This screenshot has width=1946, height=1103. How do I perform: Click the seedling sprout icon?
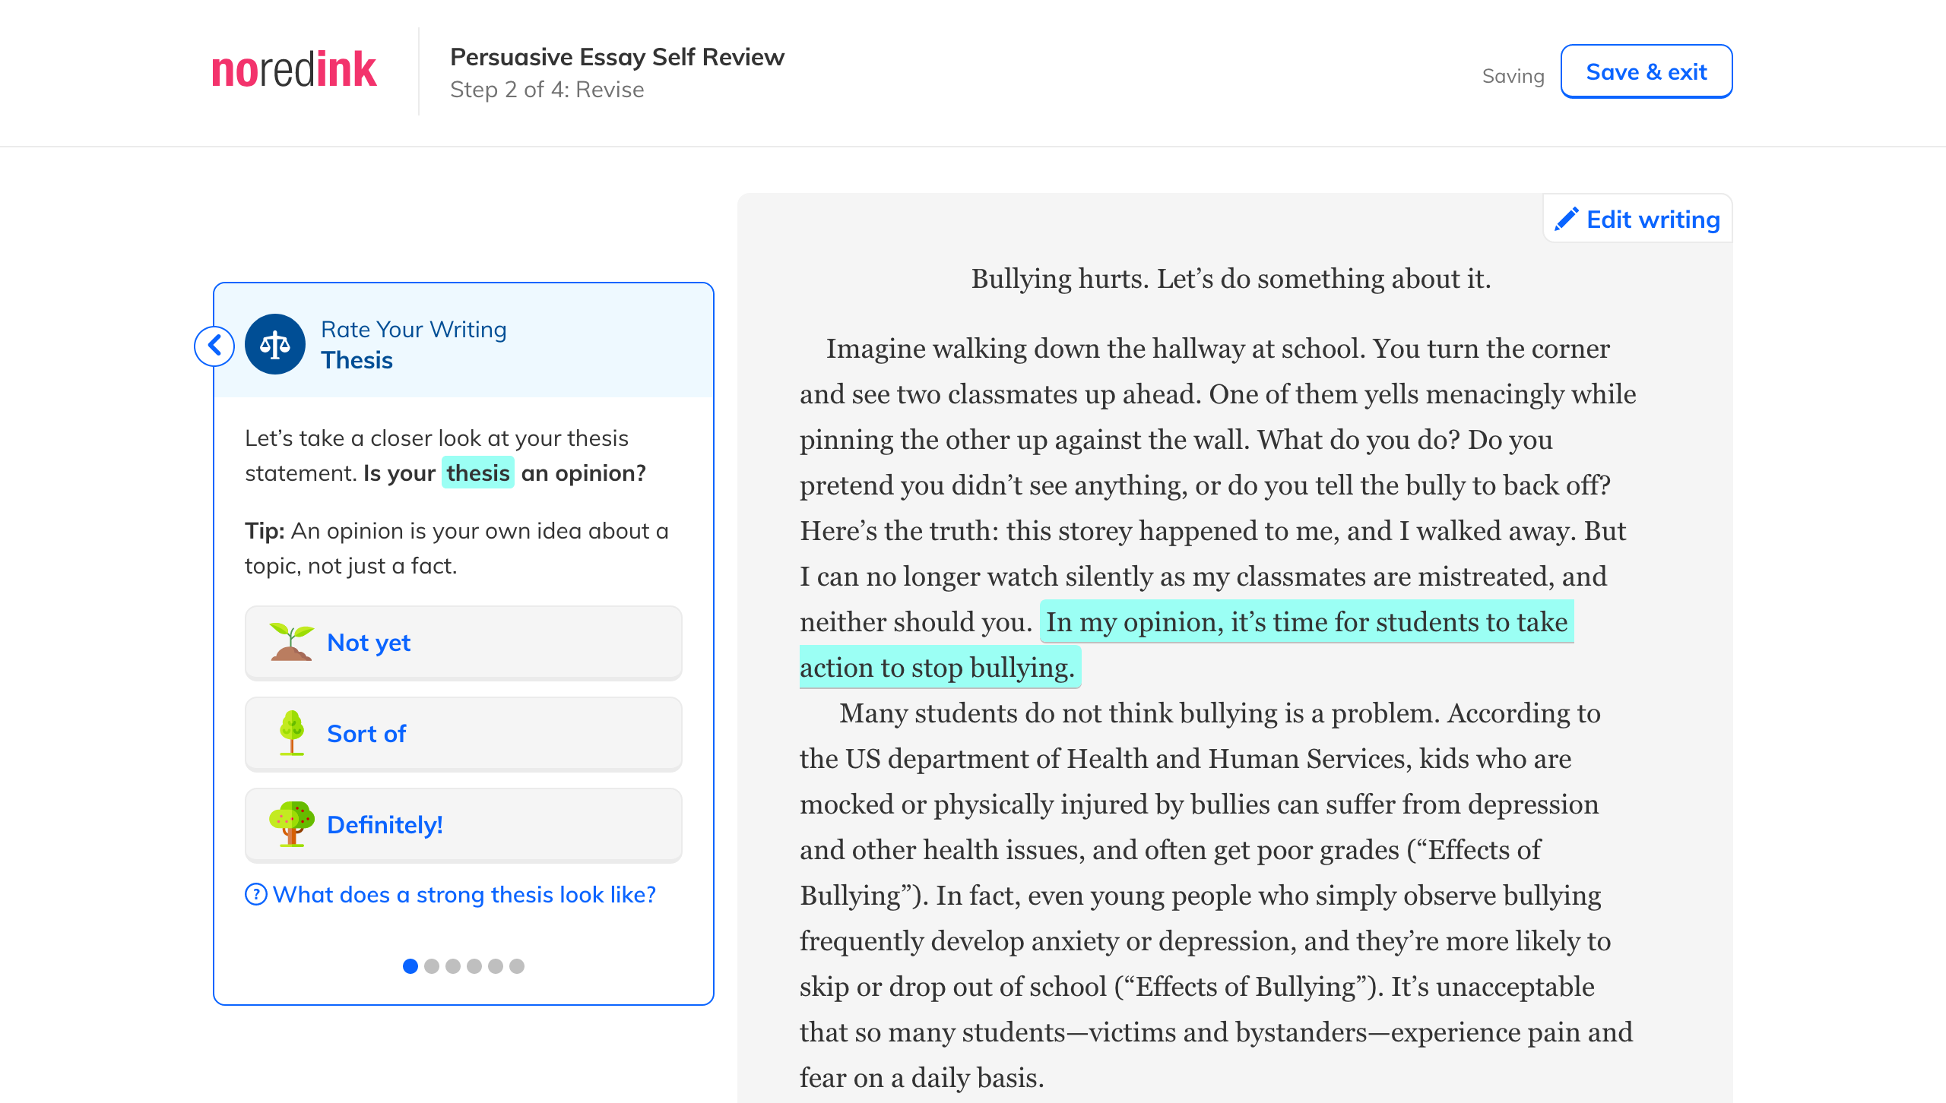(x=290, y=642)
